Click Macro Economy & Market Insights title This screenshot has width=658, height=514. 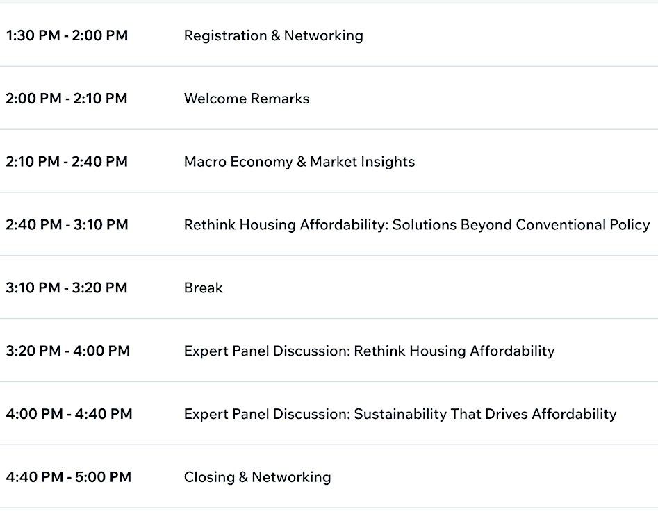tap(299, 162)
